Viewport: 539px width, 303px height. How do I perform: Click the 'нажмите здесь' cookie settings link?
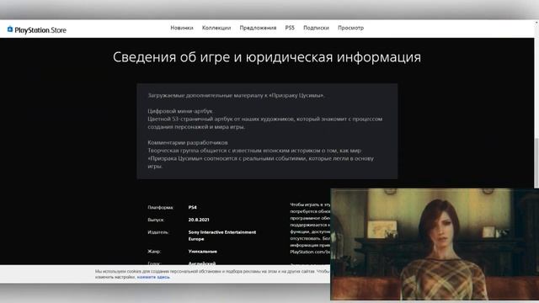coord(153,277)
